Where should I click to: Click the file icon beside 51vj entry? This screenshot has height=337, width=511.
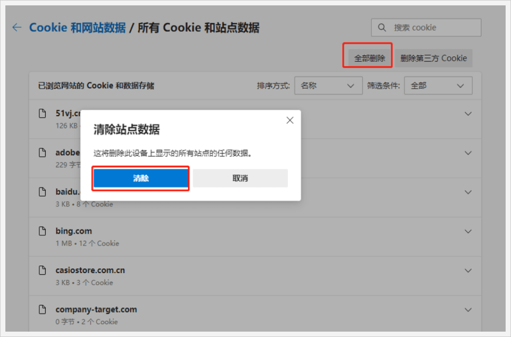click(42, 113)
